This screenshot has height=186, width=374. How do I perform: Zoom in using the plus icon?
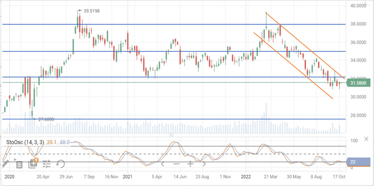coord(190,164)
